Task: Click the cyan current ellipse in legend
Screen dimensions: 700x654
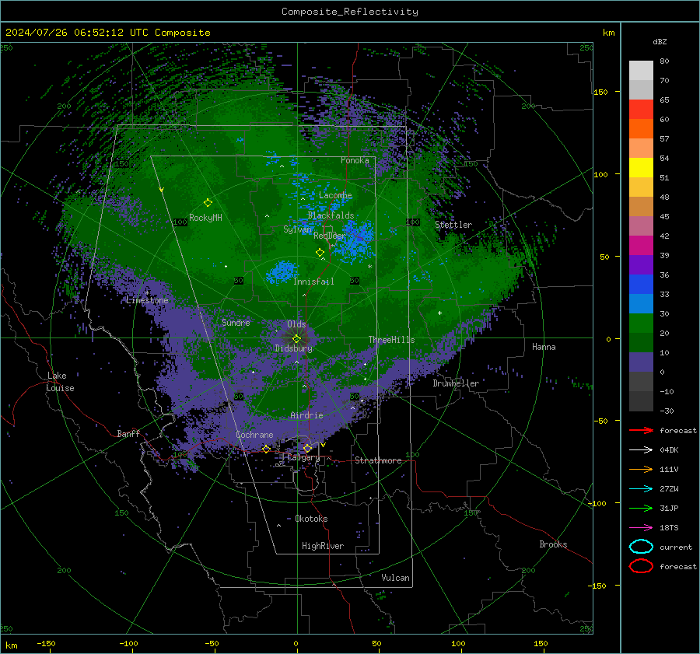Action: pyautogui.click(x=641, y=547)
